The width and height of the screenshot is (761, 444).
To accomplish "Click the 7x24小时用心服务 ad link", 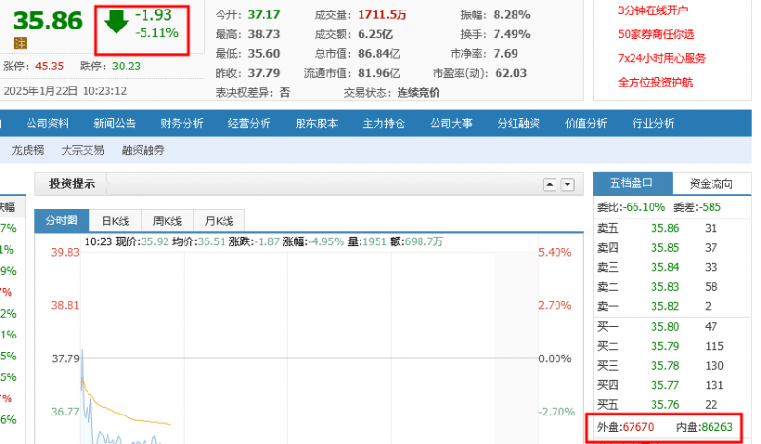I will (x=661, y=58).
